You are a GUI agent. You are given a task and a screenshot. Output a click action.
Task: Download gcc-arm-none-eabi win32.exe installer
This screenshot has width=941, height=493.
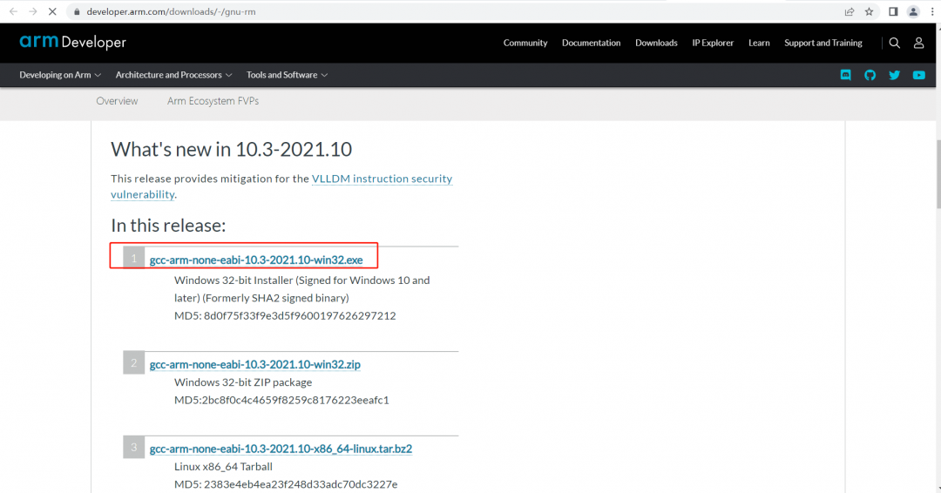click(x=256, y=260)
